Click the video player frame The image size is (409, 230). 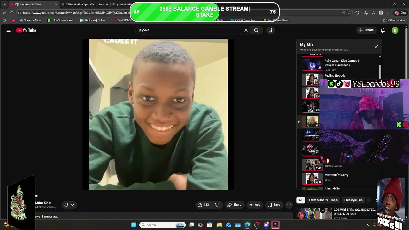click(x=158, y=114)
